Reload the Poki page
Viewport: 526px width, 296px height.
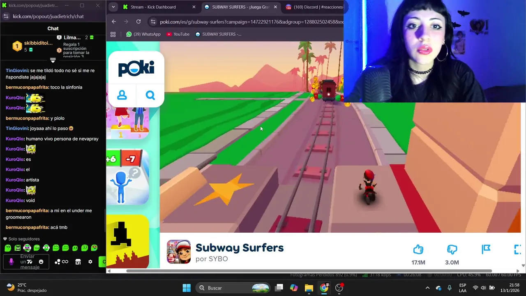coord(138,22)
